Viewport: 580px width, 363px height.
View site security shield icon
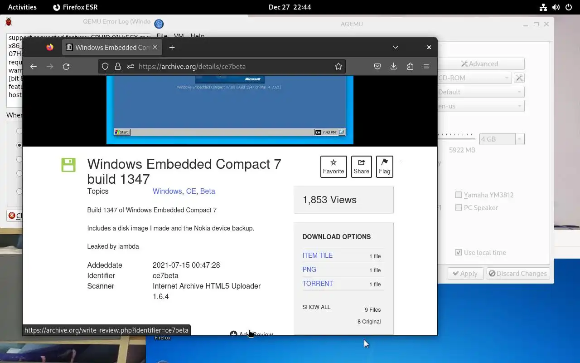point(105,66)
